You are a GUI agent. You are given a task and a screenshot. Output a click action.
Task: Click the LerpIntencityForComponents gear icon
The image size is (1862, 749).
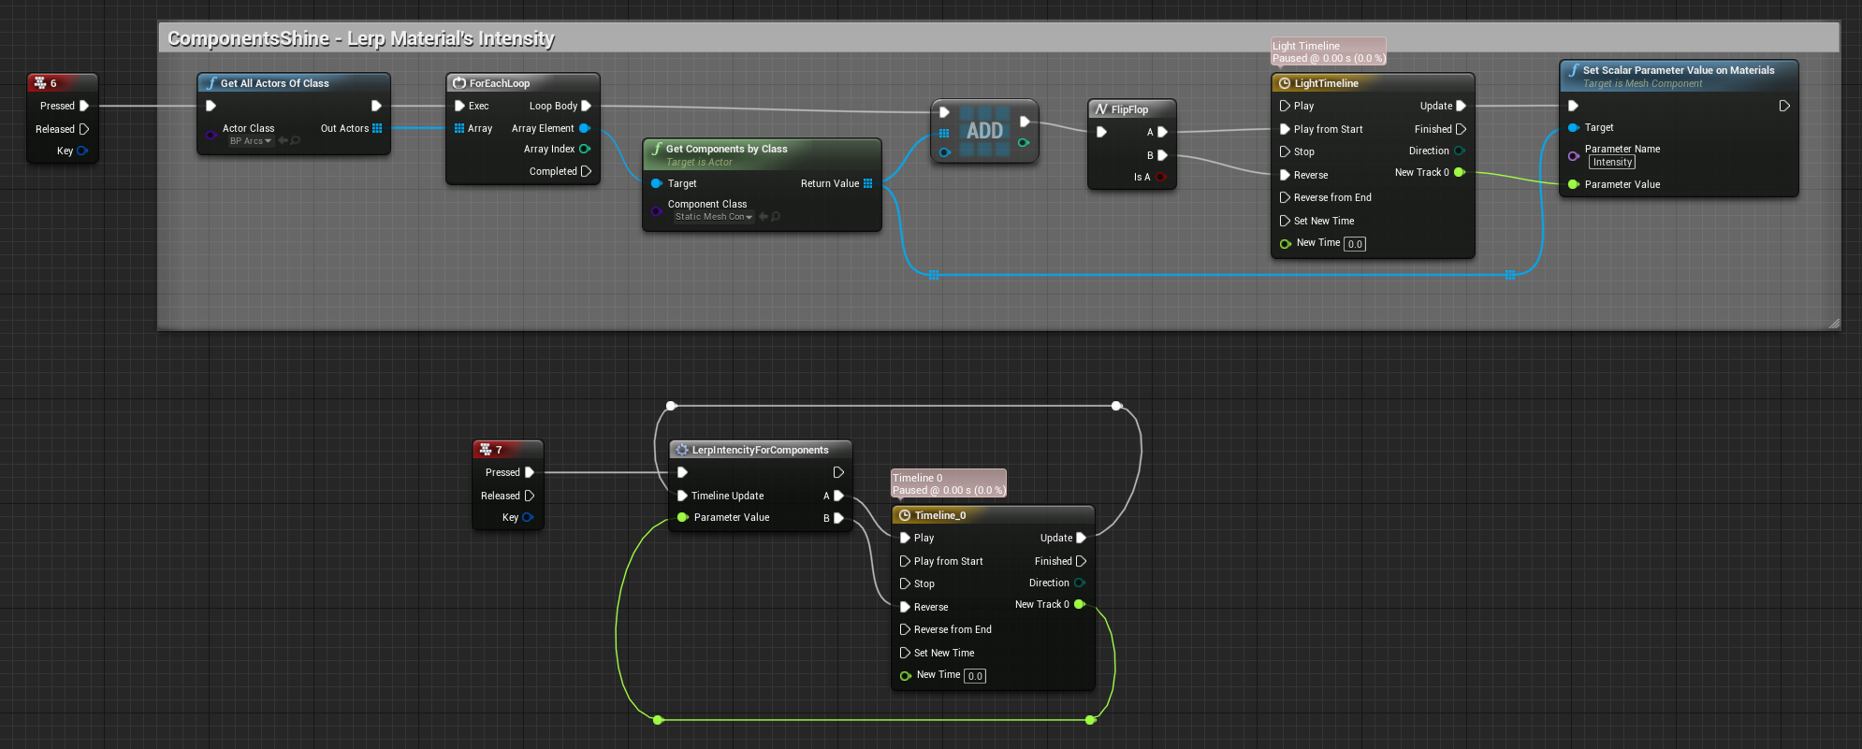[x=682, y=450]
